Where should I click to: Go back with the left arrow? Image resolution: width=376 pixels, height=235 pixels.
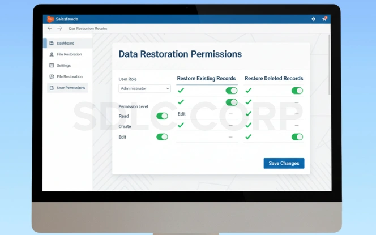tap(50, 28)
